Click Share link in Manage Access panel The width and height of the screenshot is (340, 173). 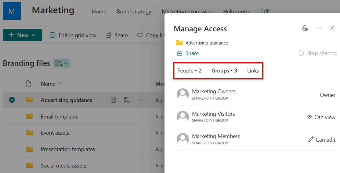coord(188,53)
